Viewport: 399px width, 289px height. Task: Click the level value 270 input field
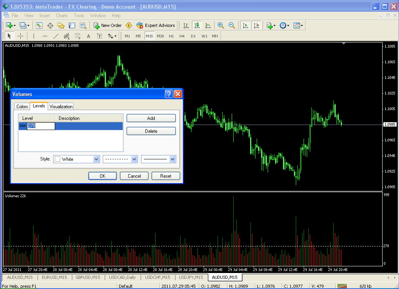pos(41,126)
